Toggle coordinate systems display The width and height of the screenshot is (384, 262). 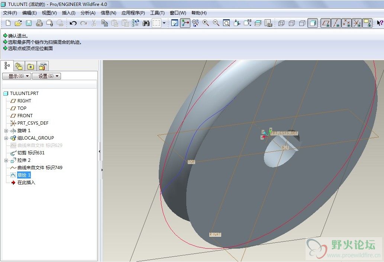pyautogui.click(x=357, y=23)
